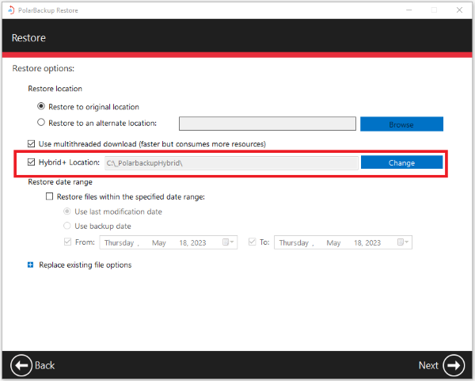
Task: Enable Restore files within specified date range
Action: 51,196
